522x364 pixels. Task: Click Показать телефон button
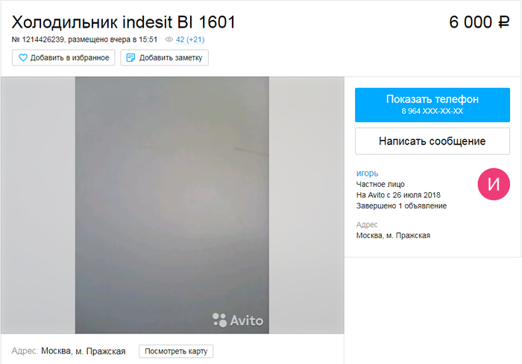pos(432,105)
